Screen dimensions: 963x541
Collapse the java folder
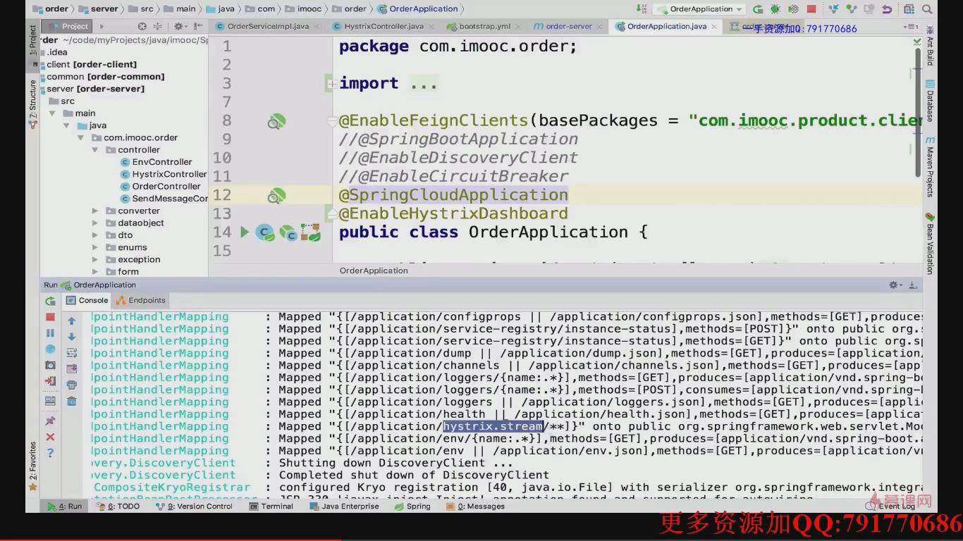(x=66, y=125)
